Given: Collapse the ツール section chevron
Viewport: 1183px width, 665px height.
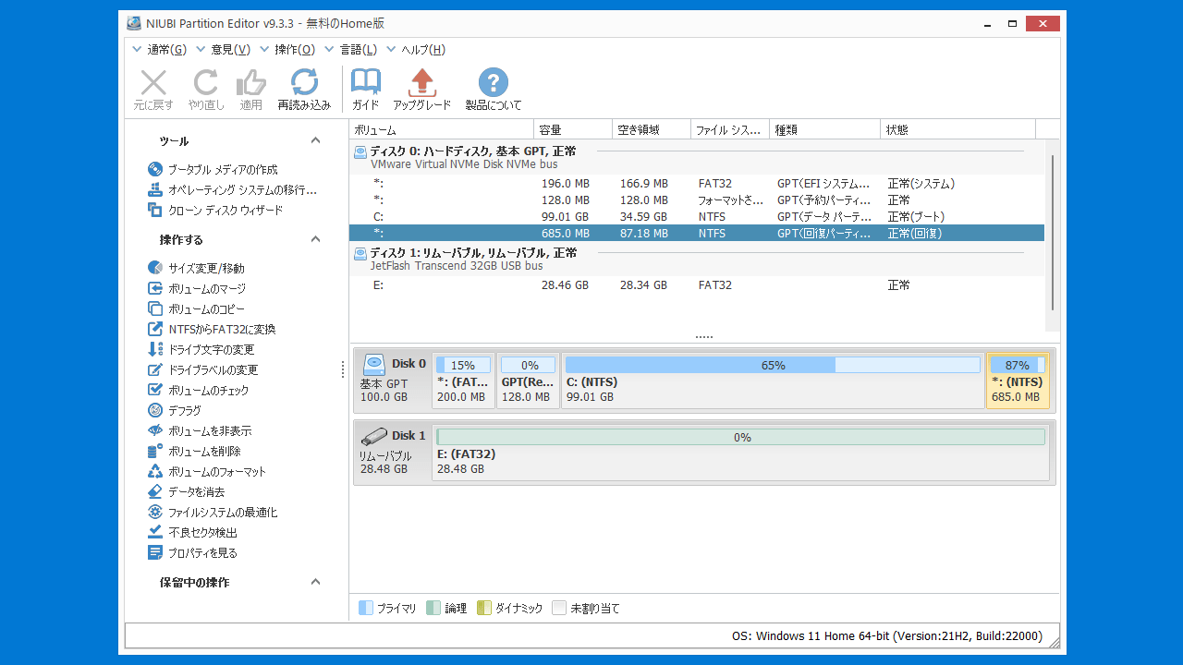Looking at the screenshot, I should 315,140.
